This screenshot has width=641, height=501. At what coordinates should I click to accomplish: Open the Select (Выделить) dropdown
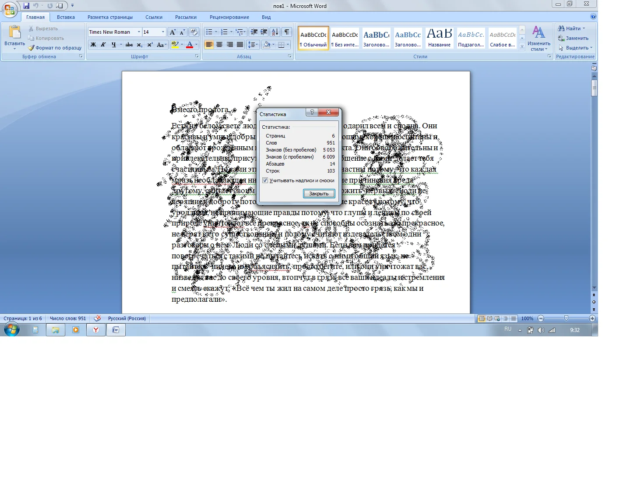pos(575,48)
